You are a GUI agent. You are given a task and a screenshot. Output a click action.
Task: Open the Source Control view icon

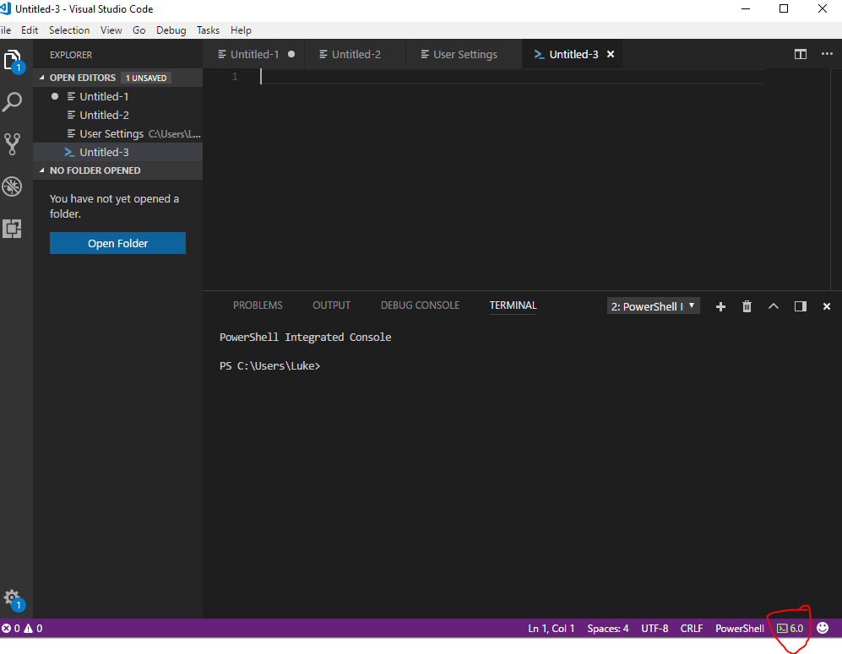pos(13,143)
